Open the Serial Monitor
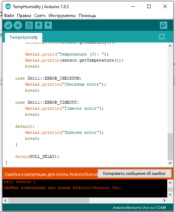 pos(163,25)
